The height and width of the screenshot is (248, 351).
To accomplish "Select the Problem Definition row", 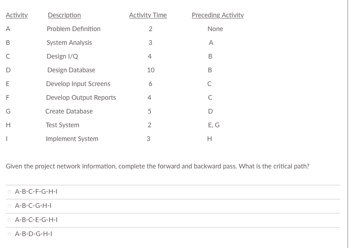I will (x=73, y=29).
